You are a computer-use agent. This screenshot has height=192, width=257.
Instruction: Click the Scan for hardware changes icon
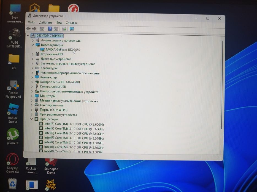[64, 29]
